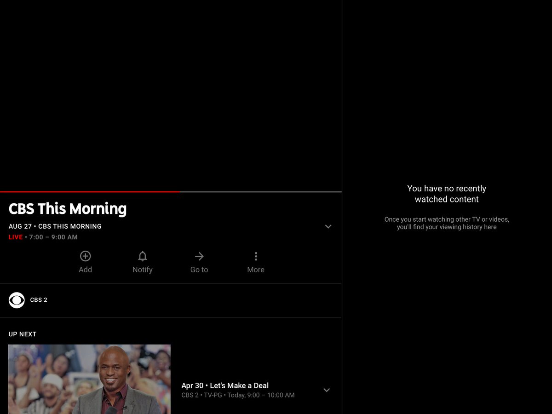
Task: Tap the Notify bell icon
Action: point(143,262)
